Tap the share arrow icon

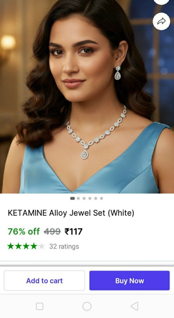pos(161,21)
